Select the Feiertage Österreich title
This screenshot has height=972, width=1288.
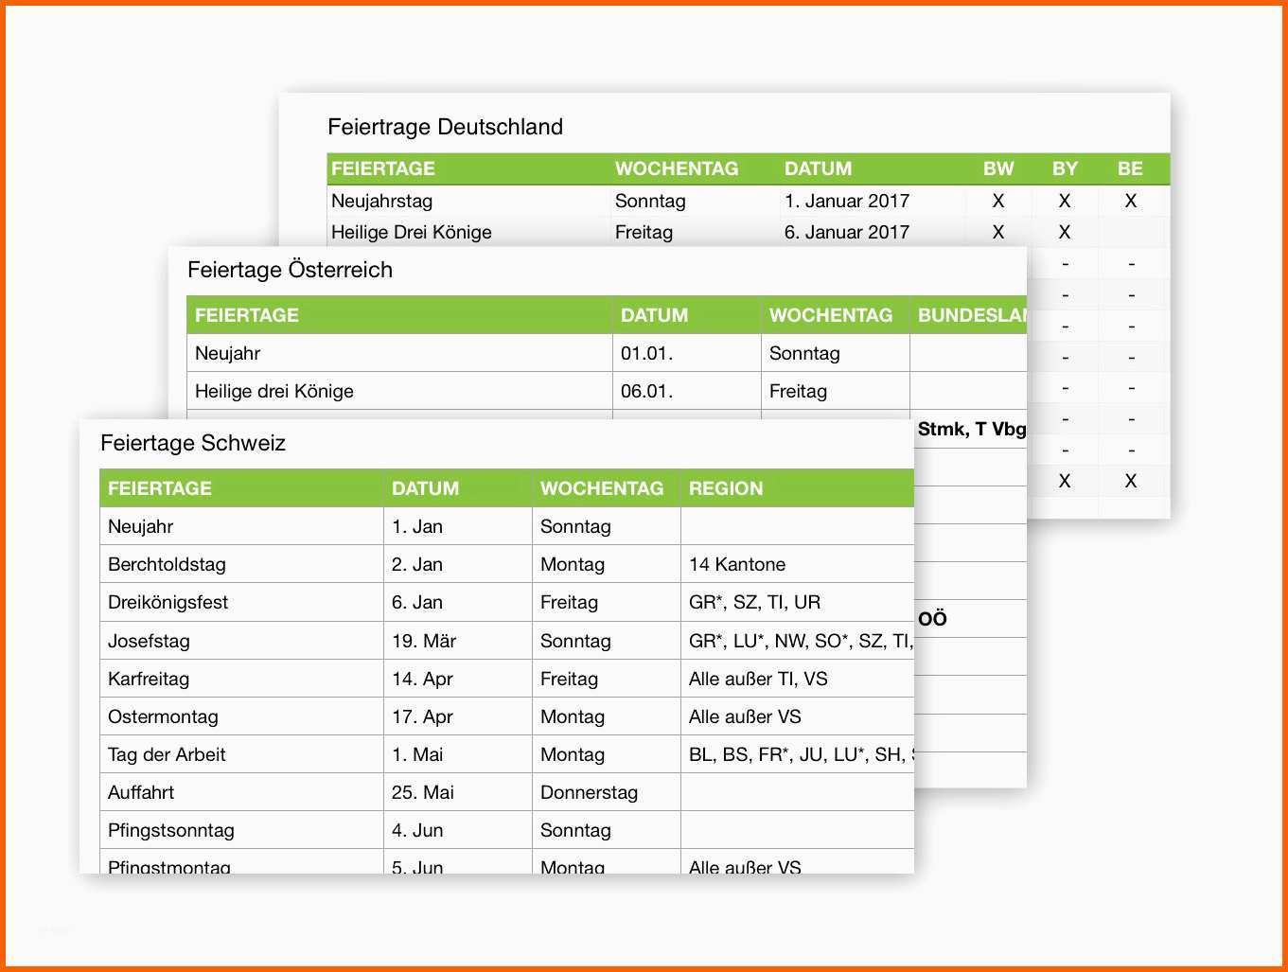coord(290,270)
